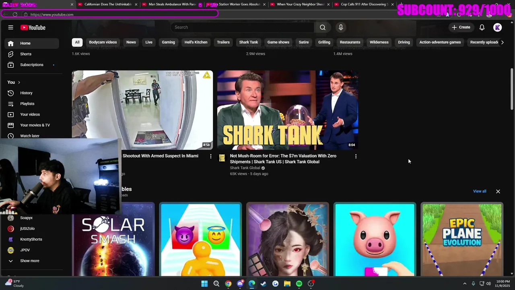Screen dimensions: 515x290
Task: Select the Action-adventure games chip
Action: click(440, 42)
